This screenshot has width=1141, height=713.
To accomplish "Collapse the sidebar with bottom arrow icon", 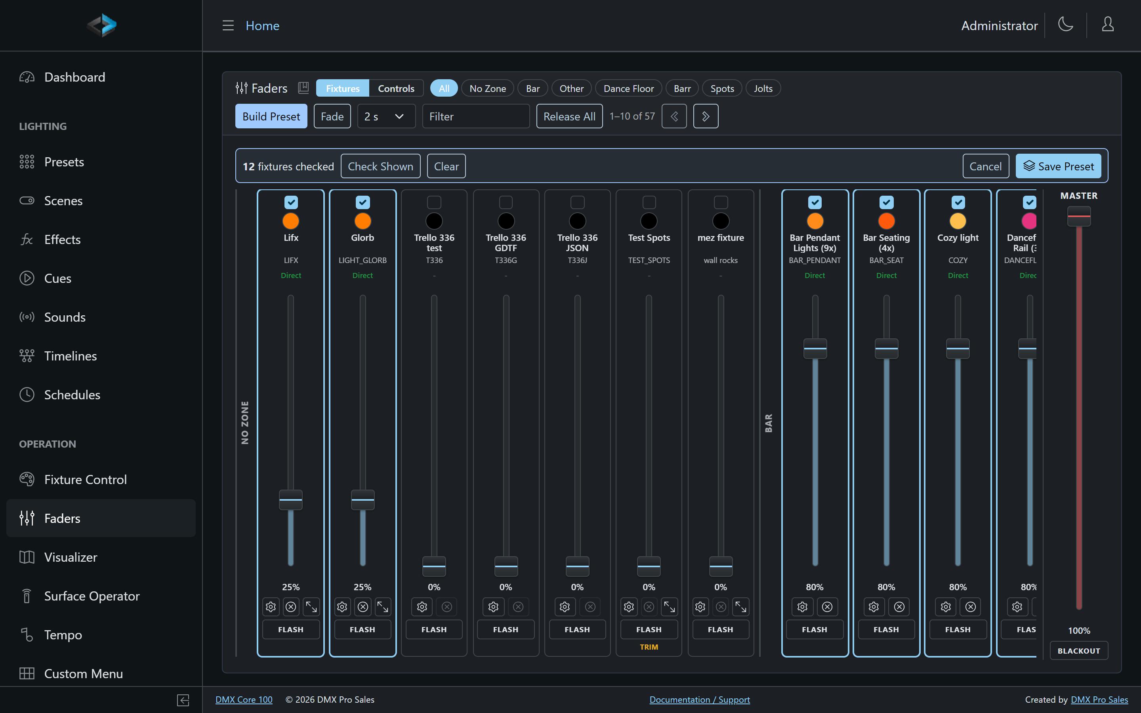I will pyautogui.click(x=183, y=700).
